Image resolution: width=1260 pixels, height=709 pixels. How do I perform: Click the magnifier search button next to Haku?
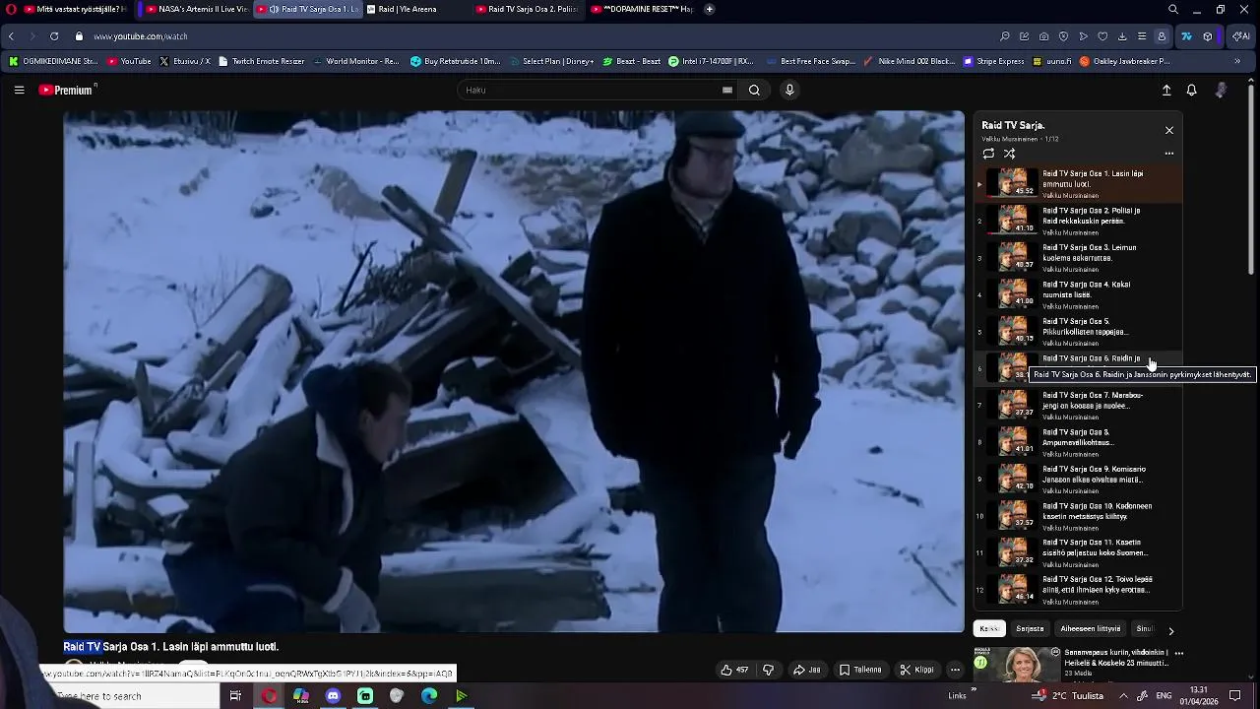(754, 90)
